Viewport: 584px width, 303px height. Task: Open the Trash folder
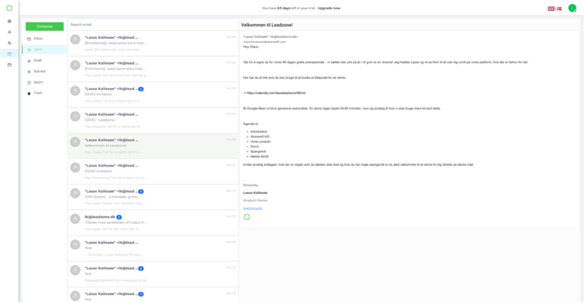point(39,93)
